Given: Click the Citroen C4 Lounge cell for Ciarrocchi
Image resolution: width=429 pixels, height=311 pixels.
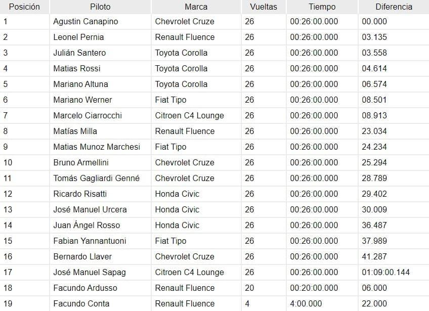Looking at the screenshot, I should 189,115.
